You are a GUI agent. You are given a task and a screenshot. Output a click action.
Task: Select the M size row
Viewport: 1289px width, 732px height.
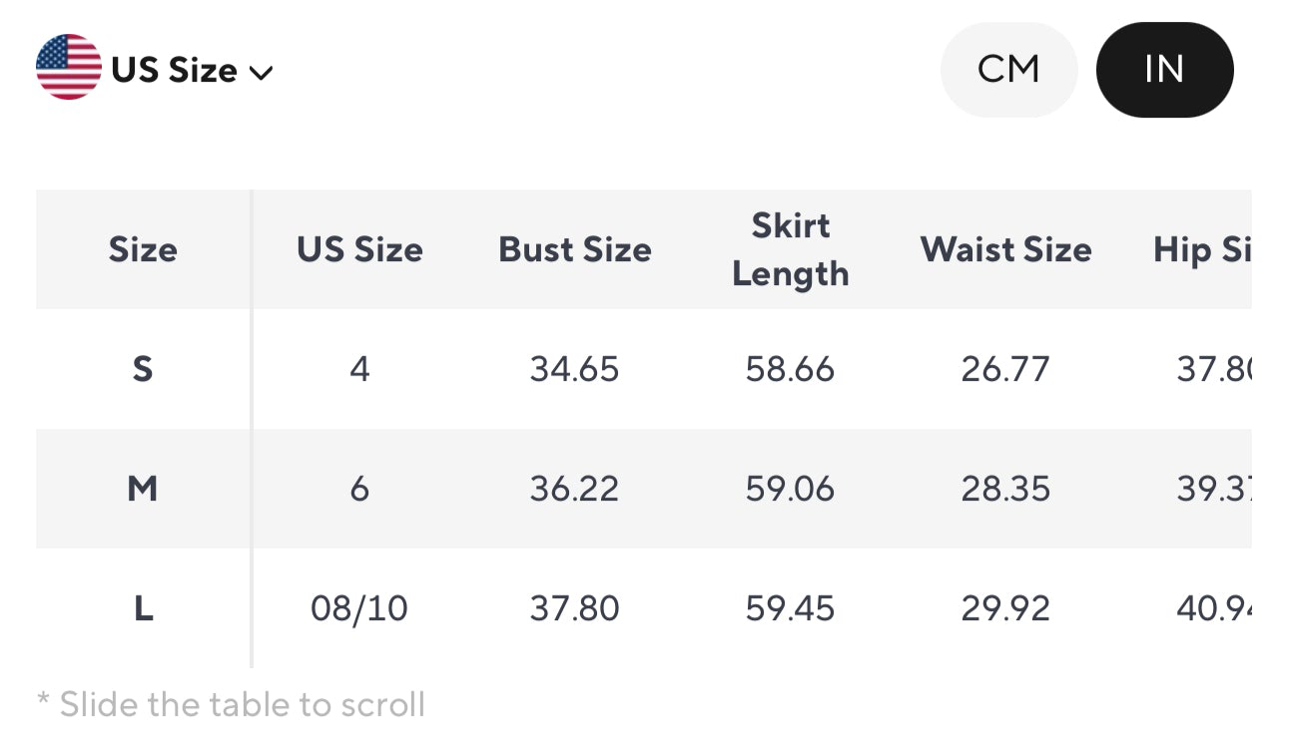tap(143, 489)
